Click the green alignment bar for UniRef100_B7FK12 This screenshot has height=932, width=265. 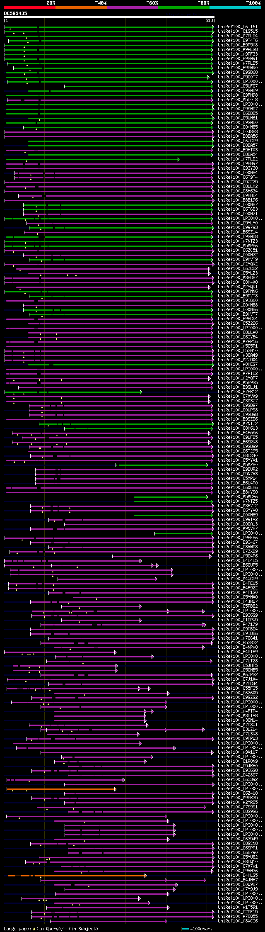(x=73, y=392)
